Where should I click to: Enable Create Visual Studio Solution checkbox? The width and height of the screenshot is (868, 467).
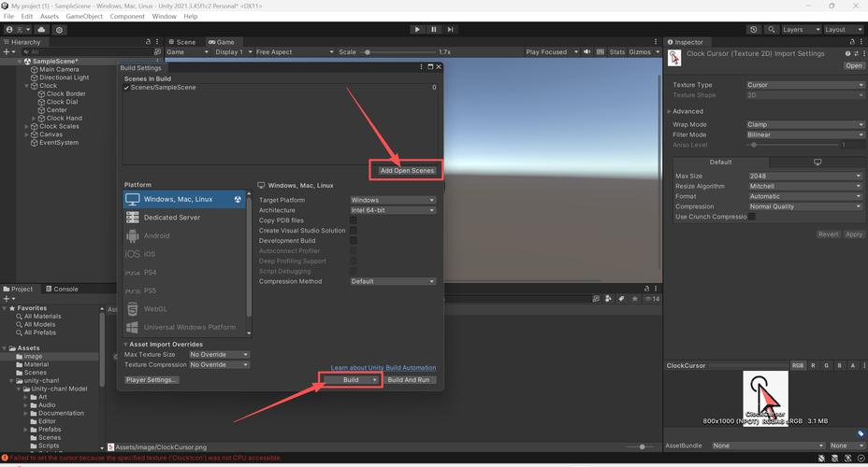coord(354,231)
